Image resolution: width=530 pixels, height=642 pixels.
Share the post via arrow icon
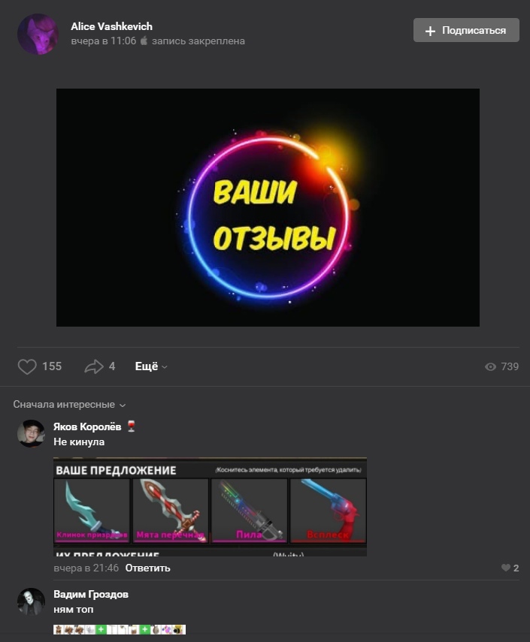pos(94,366)
